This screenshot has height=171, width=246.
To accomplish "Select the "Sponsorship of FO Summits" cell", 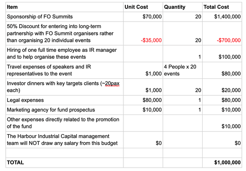I will (40, 17).
